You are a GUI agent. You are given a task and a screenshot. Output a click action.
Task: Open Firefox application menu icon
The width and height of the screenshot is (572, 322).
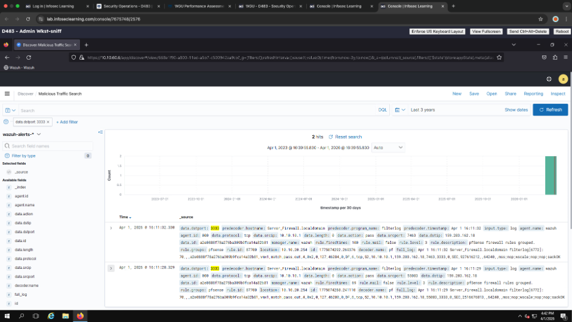[x=566, y=57]
